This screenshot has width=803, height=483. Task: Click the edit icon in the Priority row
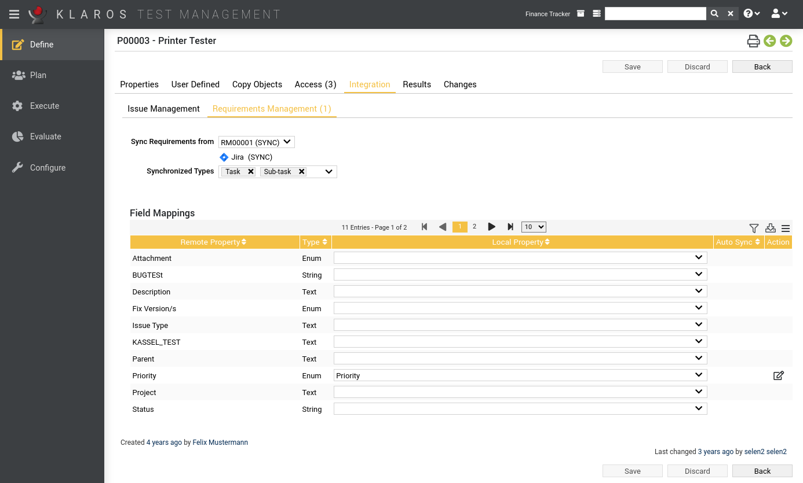coord(779,375)
